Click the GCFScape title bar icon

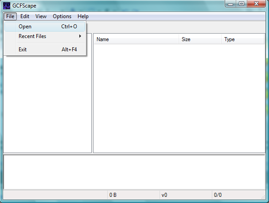point(7,5)
